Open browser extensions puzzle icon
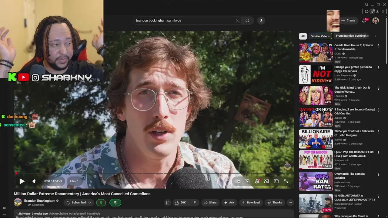Image resolution: width=388 pixels, height=218 pixels. (x=366, y=11)
